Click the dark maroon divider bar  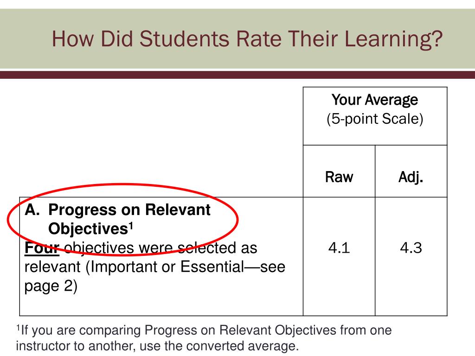(237, 75)
